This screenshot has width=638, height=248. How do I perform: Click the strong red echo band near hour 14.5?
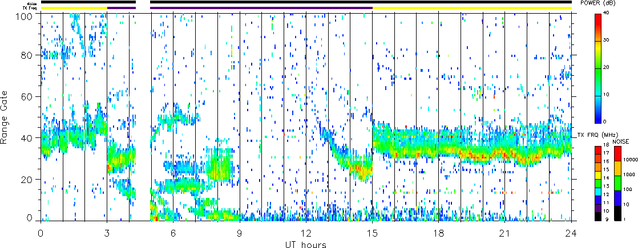coord(361,169)
